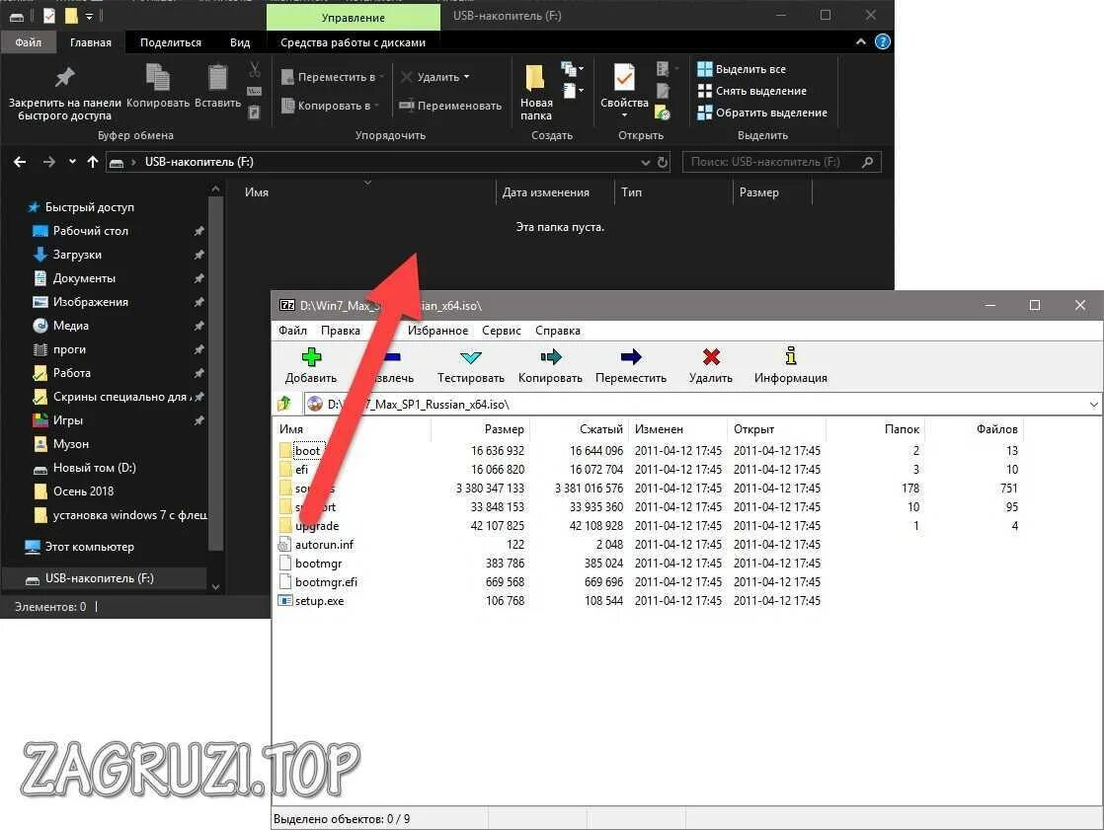Click the Cut scissors icon in Explorer ribbon

(254, 69)
